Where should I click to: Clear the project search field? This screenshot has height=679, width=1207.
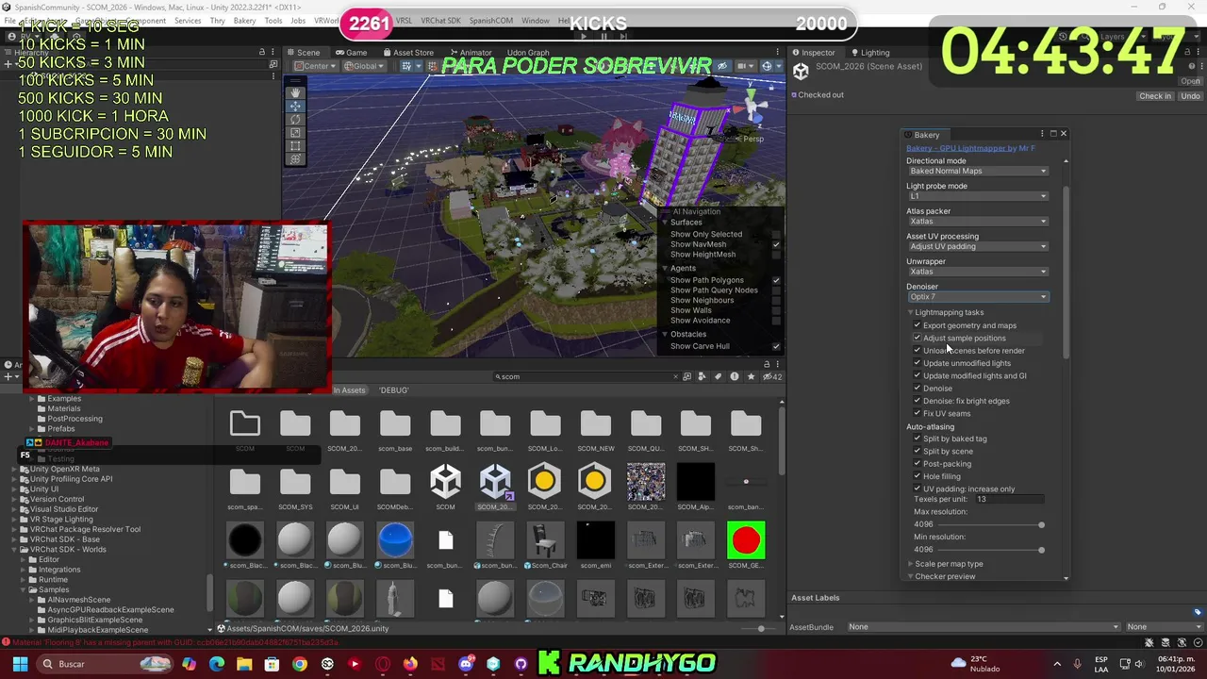tap(675, 376)
